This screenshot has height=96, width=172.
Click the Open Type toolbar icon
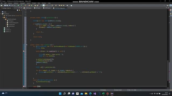pos(35,5)
